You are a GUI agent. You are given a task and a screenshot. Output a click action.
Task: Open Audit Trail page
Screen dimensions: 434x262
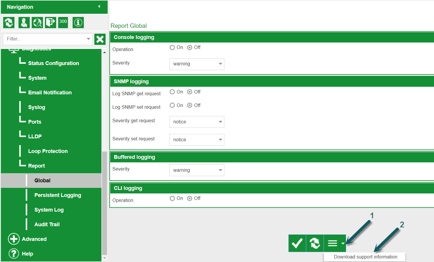tap(47, 224)
